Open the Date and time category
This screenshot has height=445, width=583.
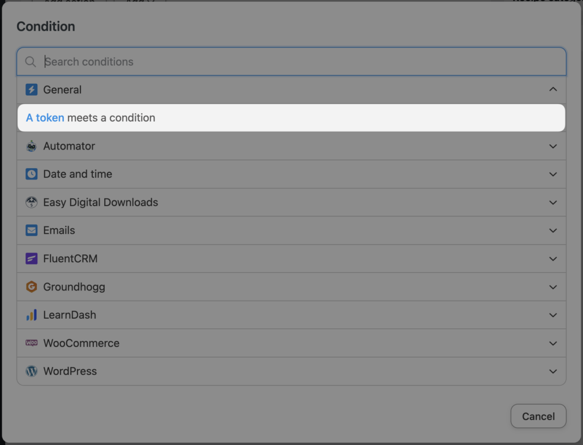(x=78, y=174)
